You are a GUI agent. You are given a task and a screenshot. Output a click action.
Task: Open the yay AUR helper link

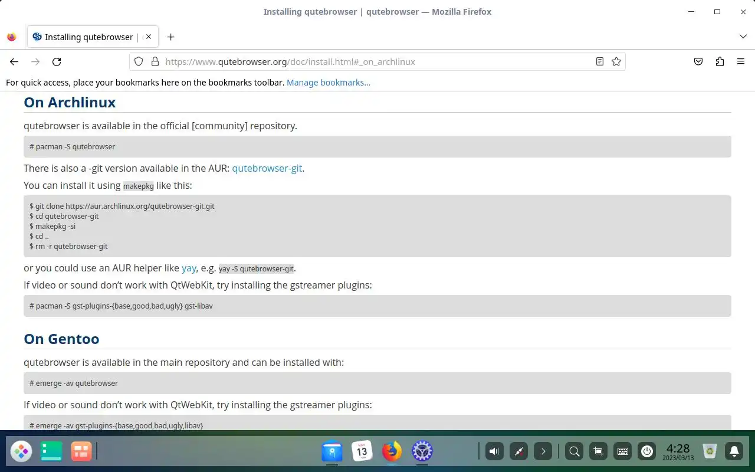tap(189, 268)
